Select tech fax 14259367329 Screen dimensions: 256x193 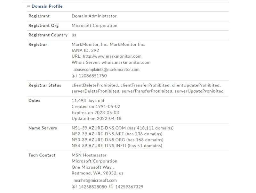[129, 187]
